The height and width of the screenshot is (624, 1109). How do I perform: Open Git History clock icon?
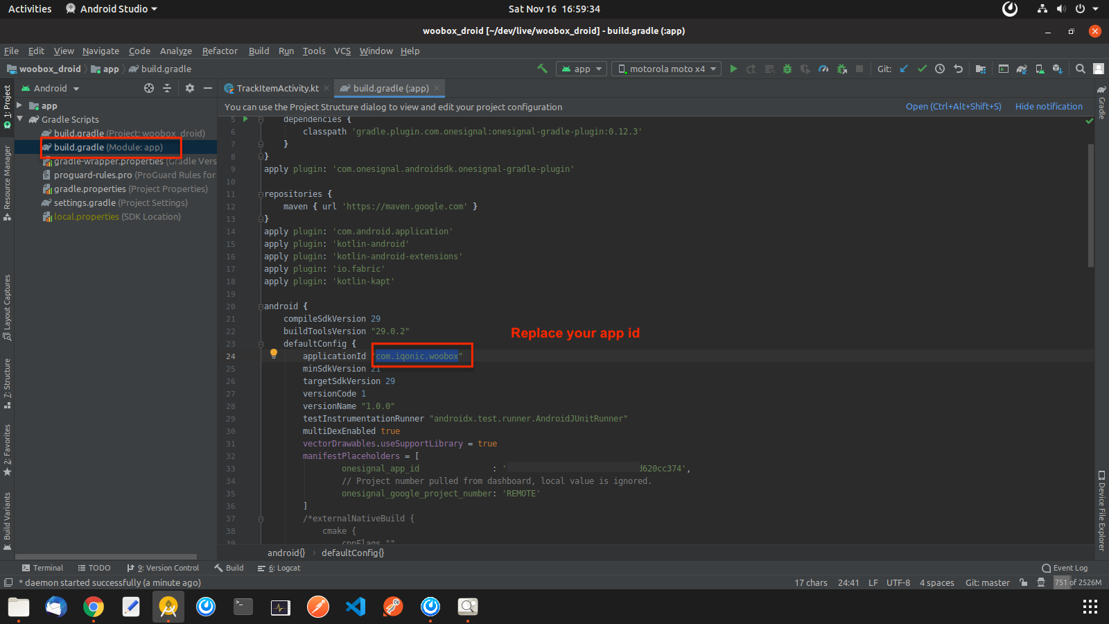pyautogui.click(x=940, y=69)
